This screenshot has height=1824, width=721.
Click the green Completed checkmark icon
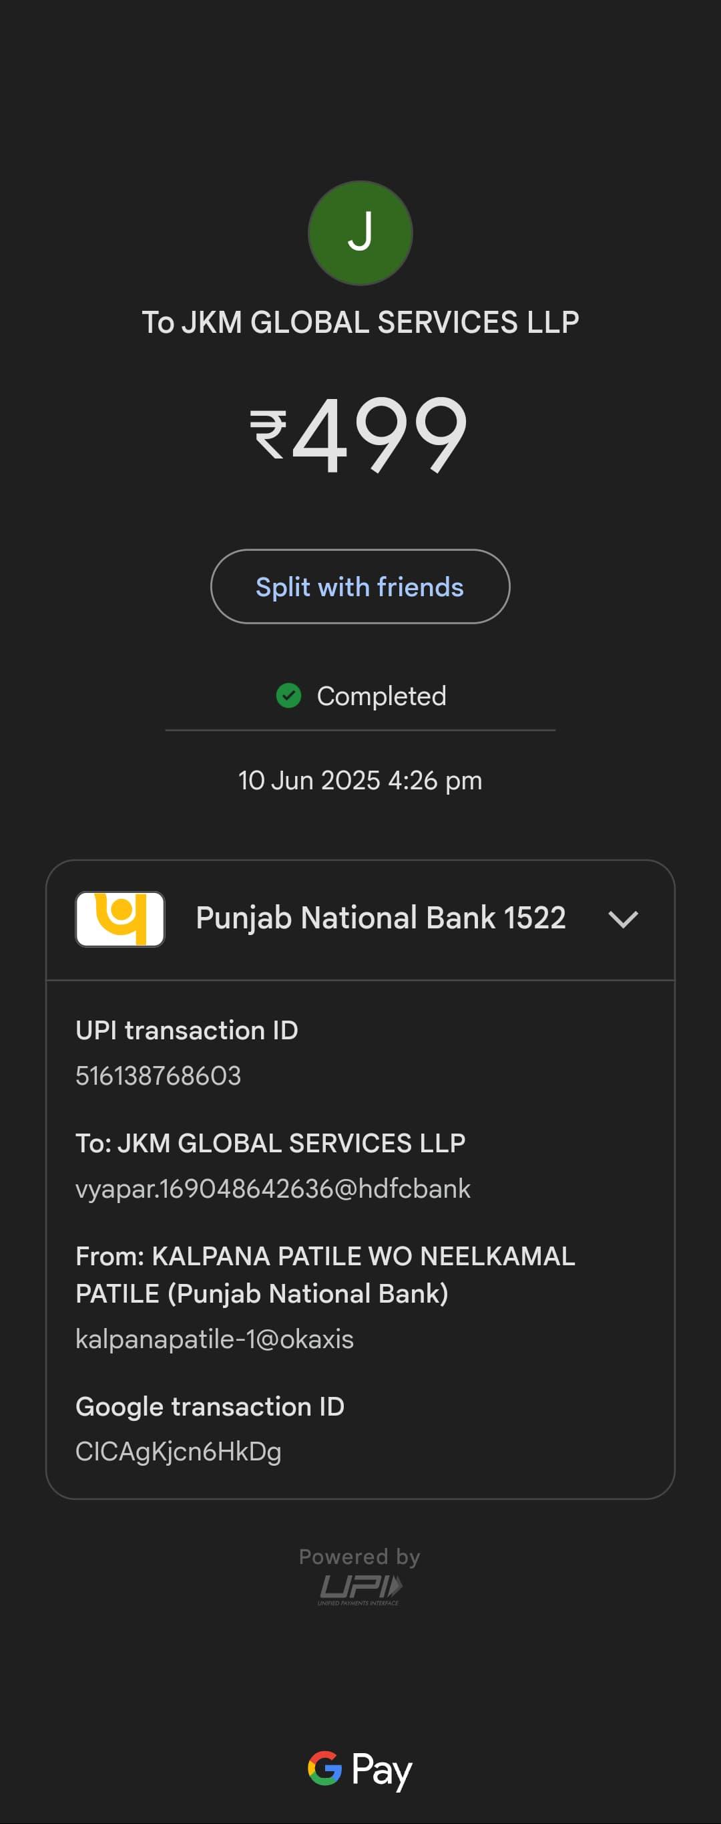point(288,695)
